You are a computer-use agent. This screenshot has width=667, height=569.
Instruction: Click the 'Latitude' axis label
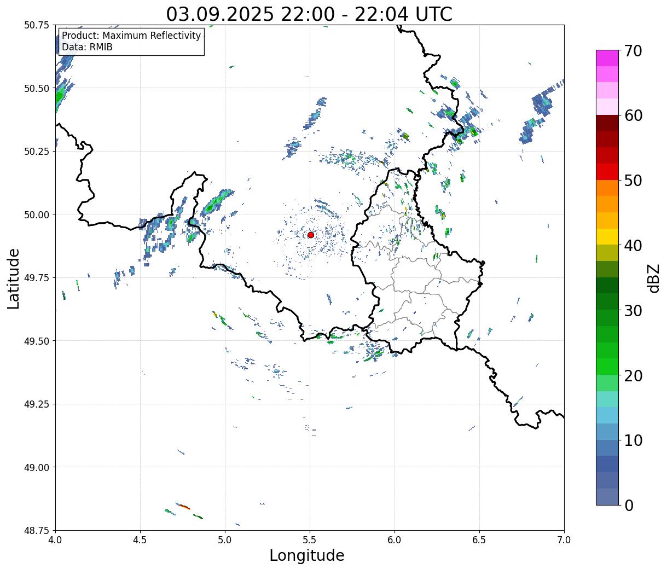click(x=13, y=278)
